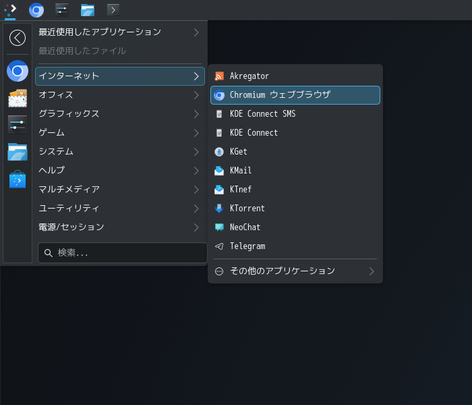Click the chevron next to グラフィックス
Viewport: 472px width, 405px height.
[196, 114]
